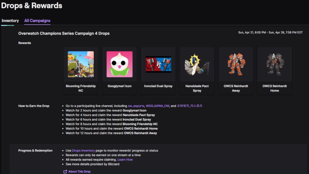Open the About This Drop link
The width and height of the screenshot is (309, 174).
coord(79,172)
